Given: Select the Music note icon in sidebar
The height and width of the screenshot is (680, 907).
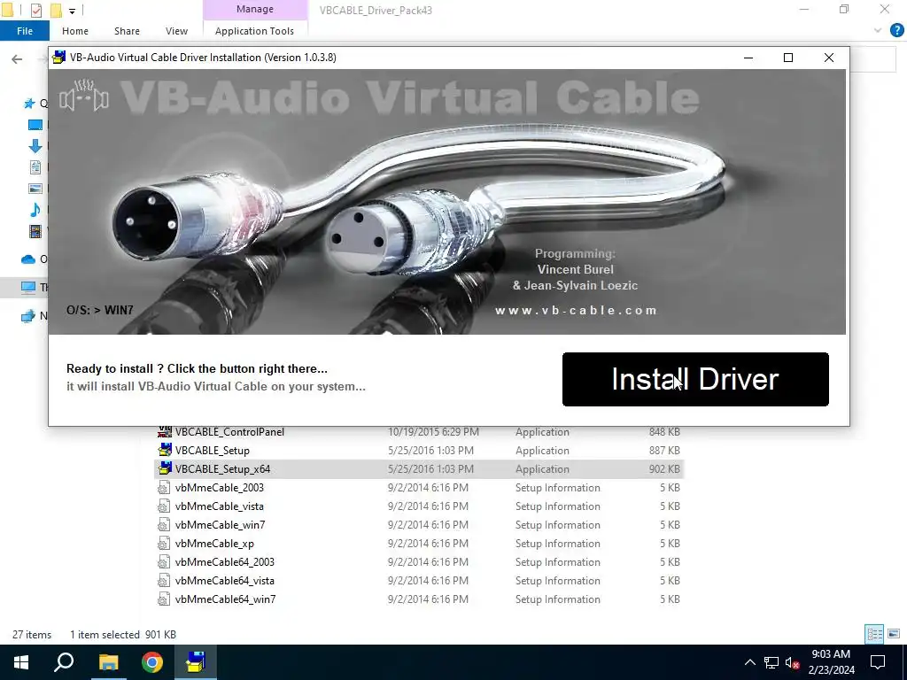Looking at the screenshot, I should (35, 209).
